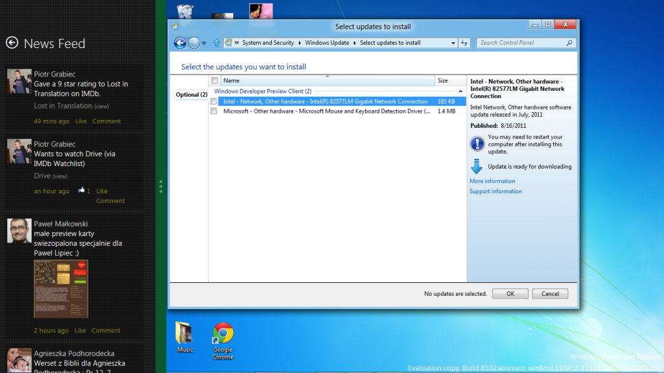Viewport: 664px width, 373px height.
Task: Click the Control Panel icon in address bar
Action: (228, 42)
